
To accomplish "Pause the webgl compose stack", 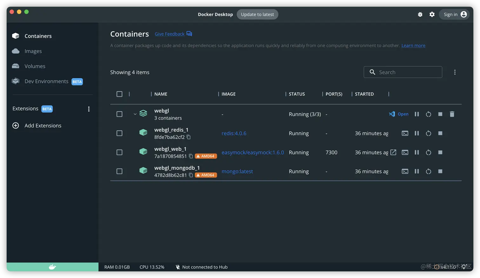I will tap(417, 114).
